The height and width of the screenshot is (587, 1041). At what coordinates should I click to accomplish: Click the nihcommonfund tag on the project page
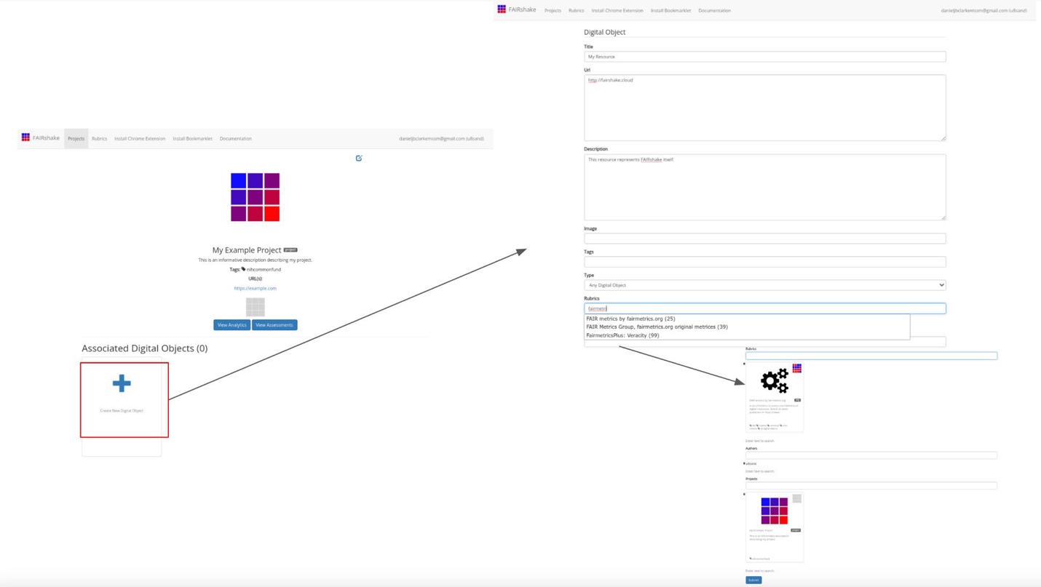264,269
